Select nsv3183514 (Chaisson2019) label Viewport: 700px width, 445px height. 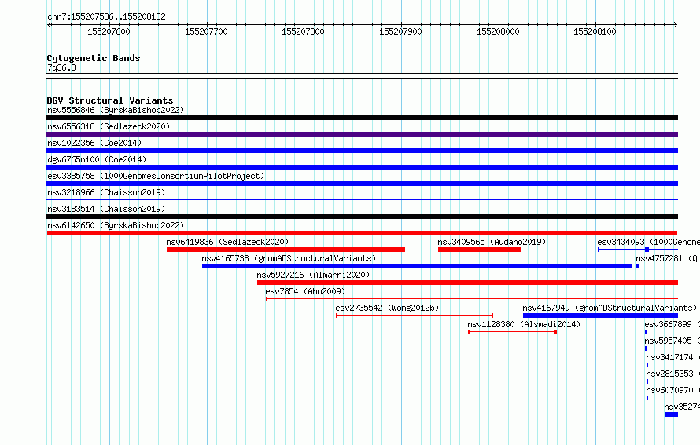coord(106,209)
